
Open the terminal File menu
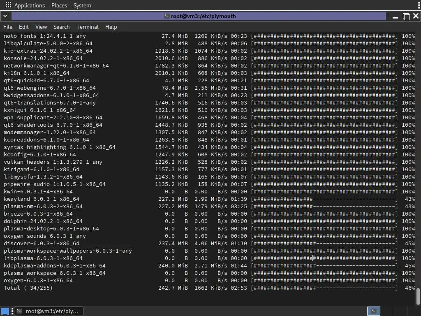point(8,27)
